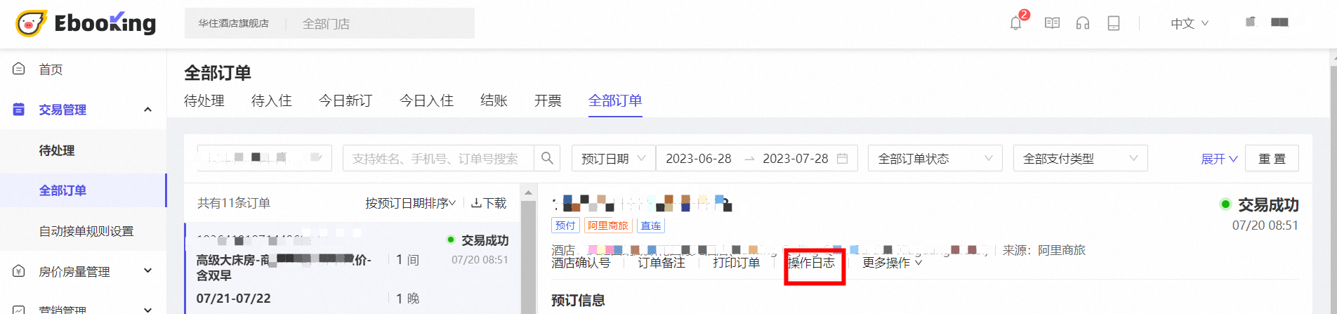Expand the 更多操作 menu
The image size is (1337, 314).
pyautogui.click(x=892, y=263)
